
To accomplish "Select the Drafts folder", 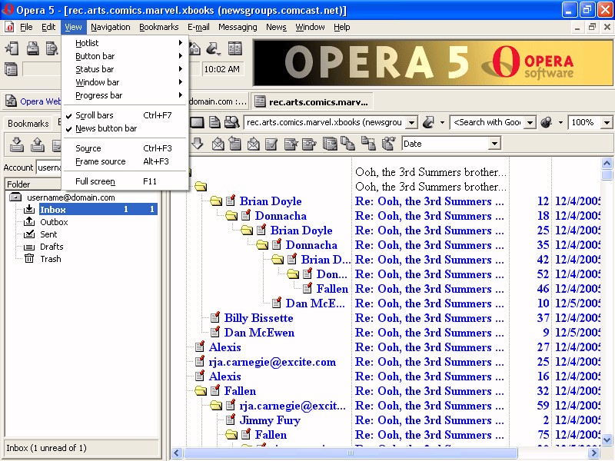I will (x=52, y=247).
